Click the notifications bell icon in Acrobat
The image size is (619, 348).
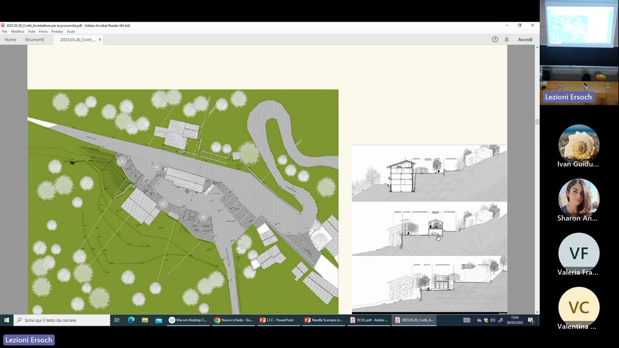point(506,40)
